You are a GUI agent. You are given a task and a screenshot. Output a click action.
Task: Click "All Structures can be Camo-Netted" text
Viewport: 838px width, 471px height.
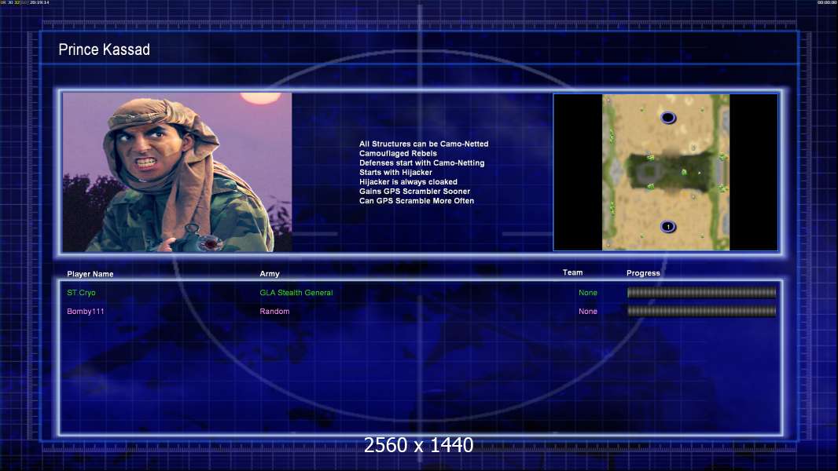click(424, 144)
